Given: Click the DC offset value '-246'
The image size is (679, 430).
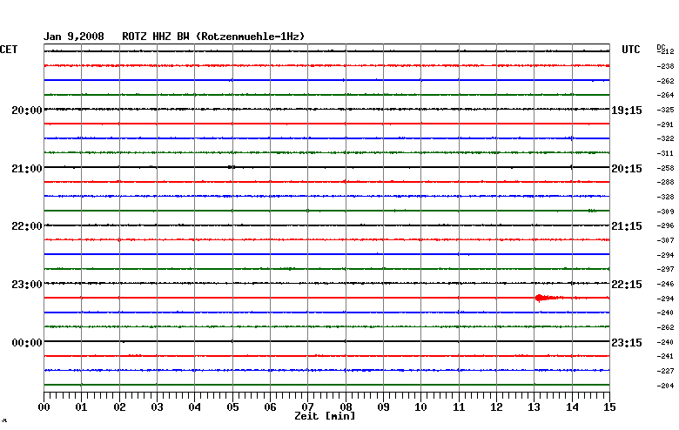Looking at the screenshot, I should [666, 284].
